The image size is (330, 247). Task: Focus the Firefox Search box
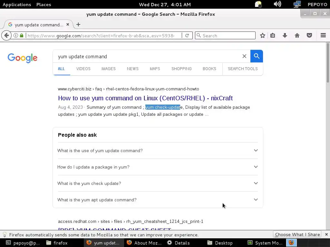pyautogui.click(x=225, y=35)
